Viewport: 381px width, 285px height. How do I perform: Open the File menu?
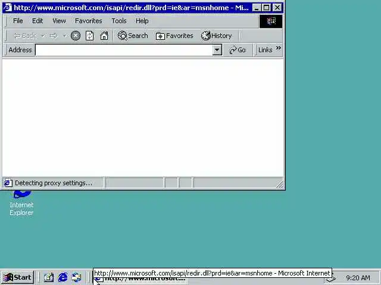pos(18,21)
